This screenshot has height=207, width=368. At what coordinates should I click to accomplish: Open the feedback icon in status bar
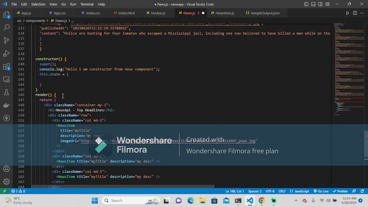point(354,191)
